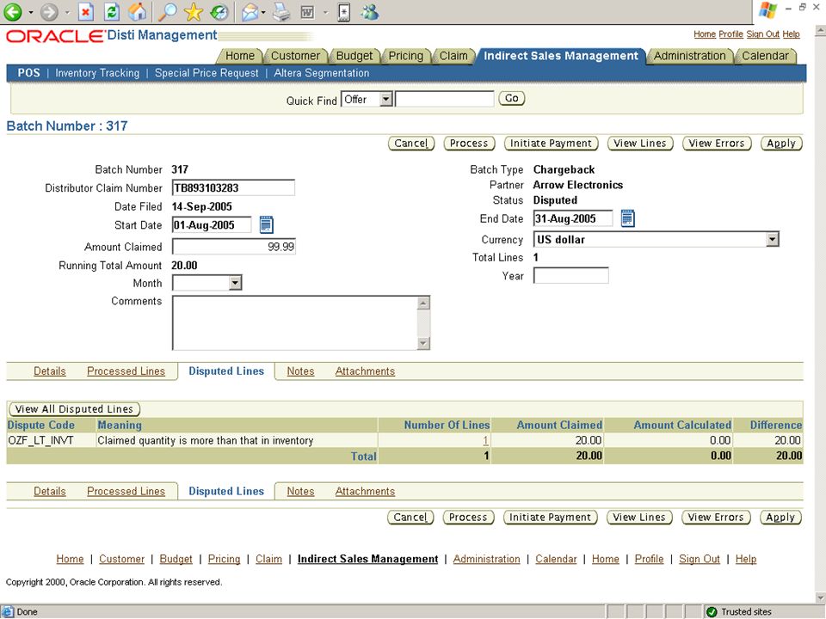Open the Customer main tab

click(295, 56)
